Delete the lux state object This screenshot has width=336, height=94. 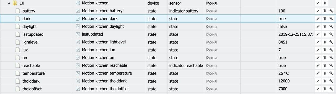324,50
